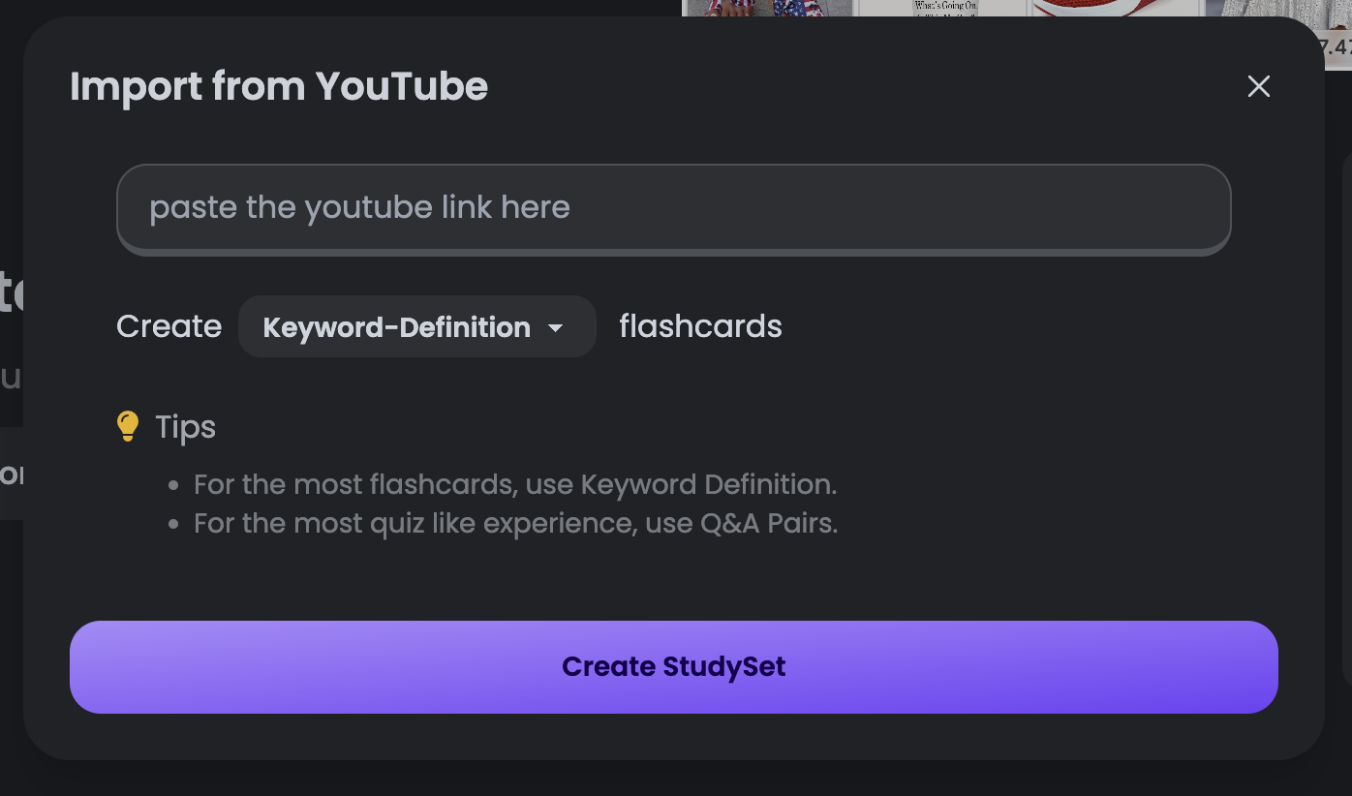Select the Tips heading text

pos(185,427)
